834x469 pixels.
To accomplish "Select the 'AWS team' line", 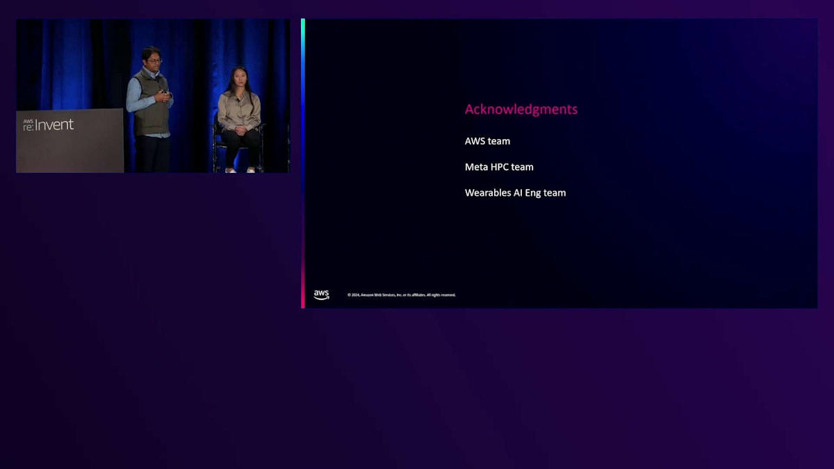I will tap(487, 141).
